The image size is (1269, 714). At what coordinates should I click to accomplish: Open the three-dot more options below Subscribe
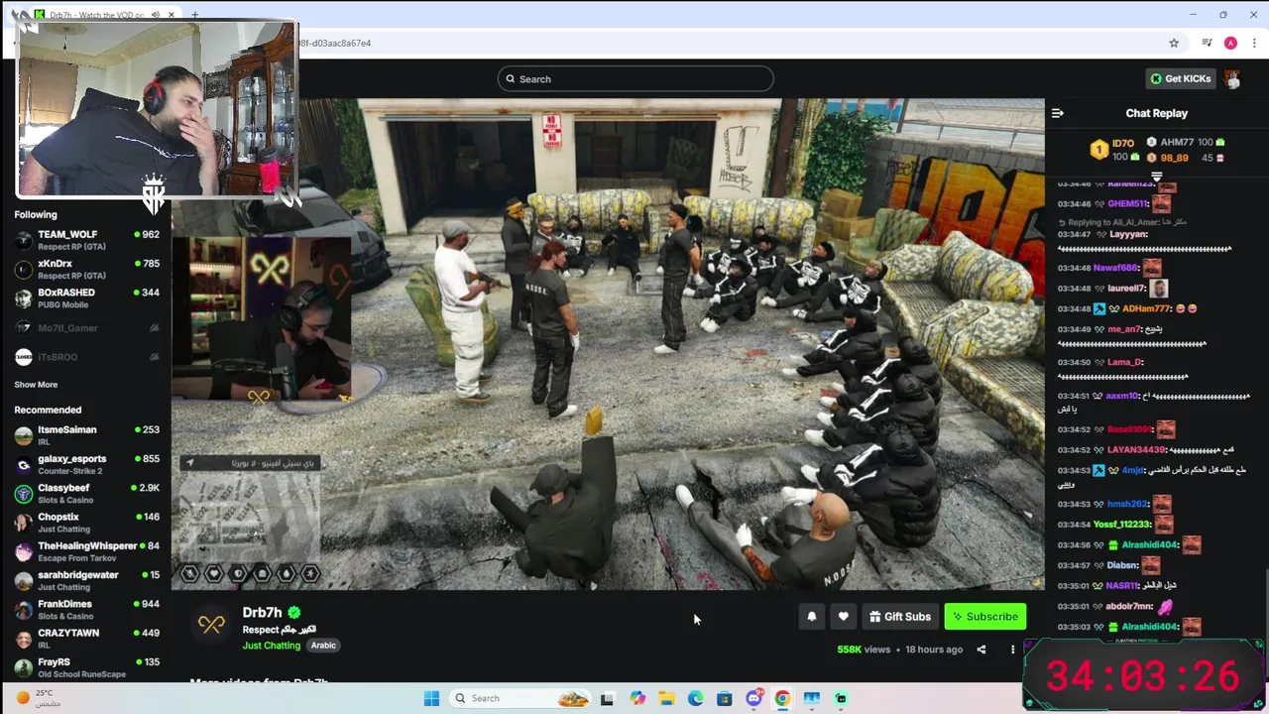pos(1012,650)
